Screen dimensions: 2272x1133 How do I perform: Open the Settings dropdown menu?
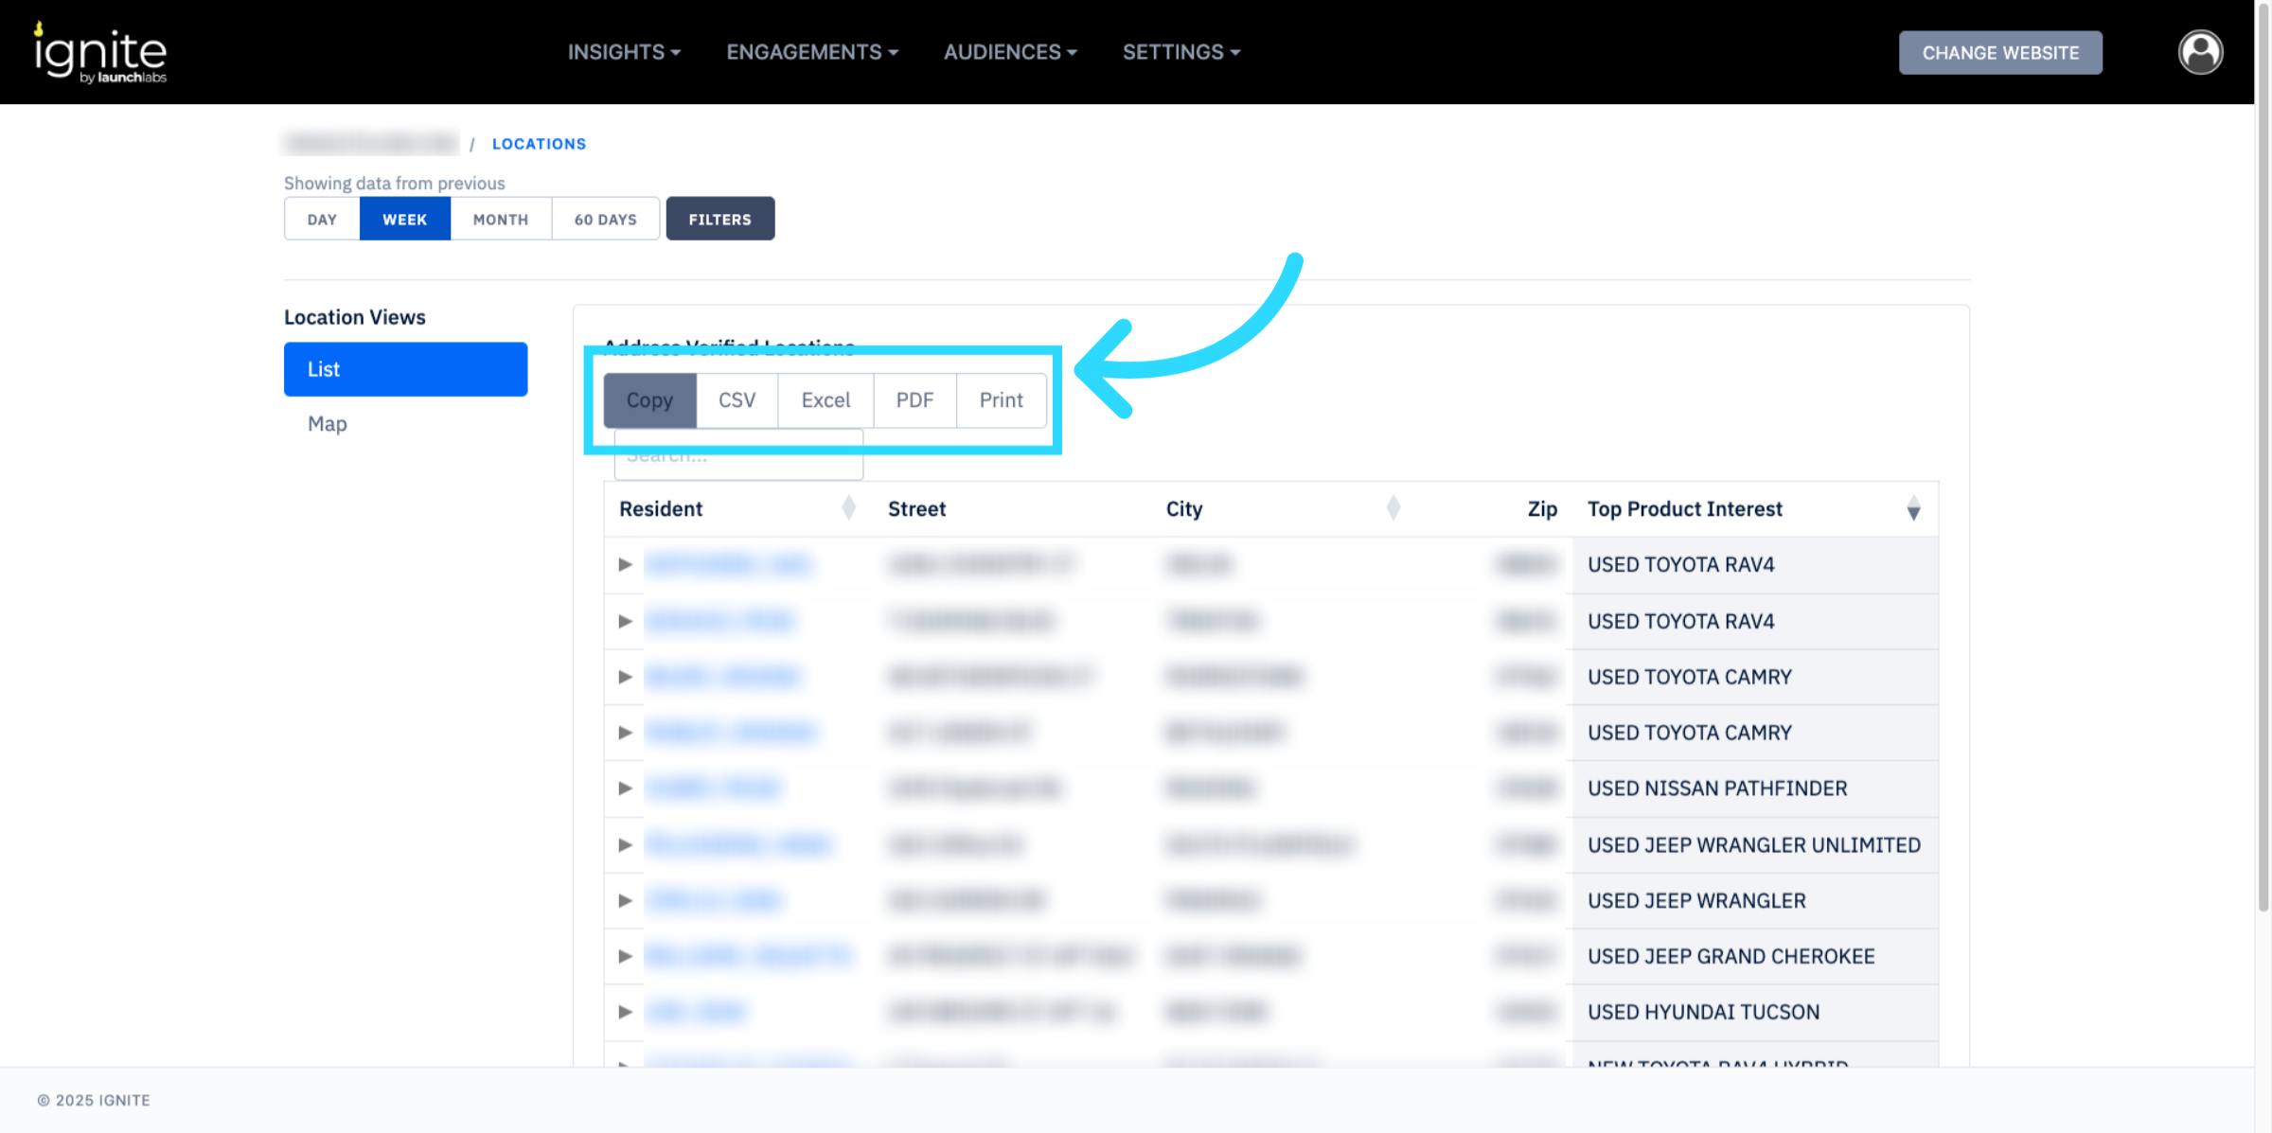coord(1180,52)
